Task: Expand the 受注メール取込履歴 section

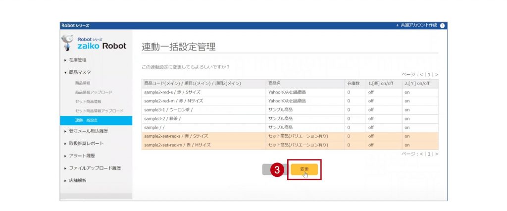Action: click(88, 131)
